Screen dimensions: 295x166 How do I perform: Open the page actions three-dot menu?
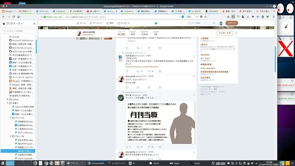pos(197,17)
